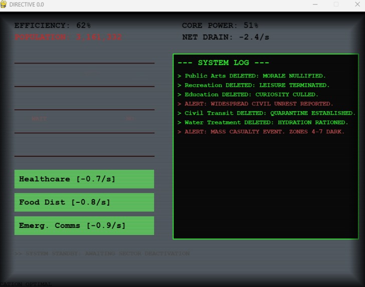Select the EFFICIENCY: 62% readout
This screenshot has height=287, width=365.
click(52, 26)
